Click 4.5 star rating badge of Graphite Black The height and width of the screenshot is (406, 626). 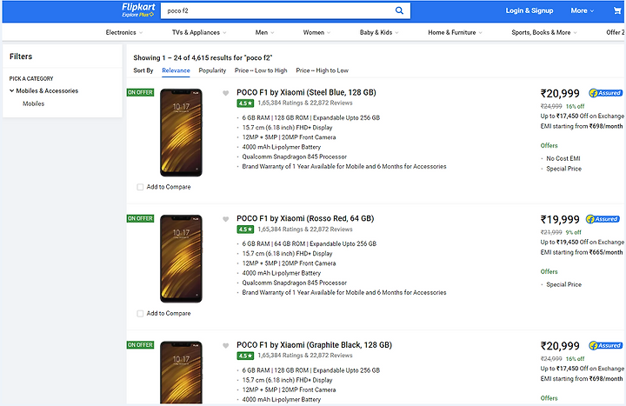(245, 356)
